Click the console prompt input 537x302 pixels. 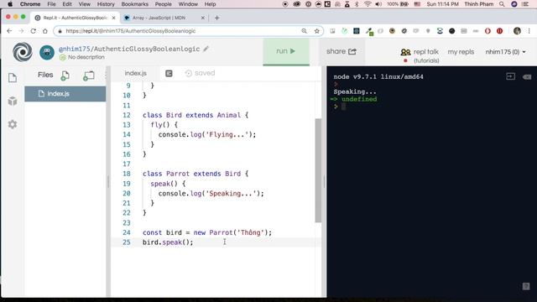pyautogui.click(x=343, y=107)
